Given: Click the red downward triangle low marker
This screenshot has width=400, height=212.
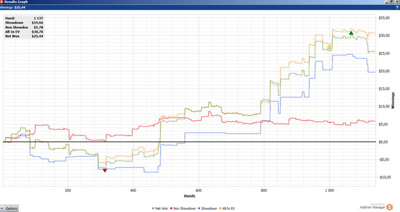Looking at the screenshot, I should pos(105,170).
